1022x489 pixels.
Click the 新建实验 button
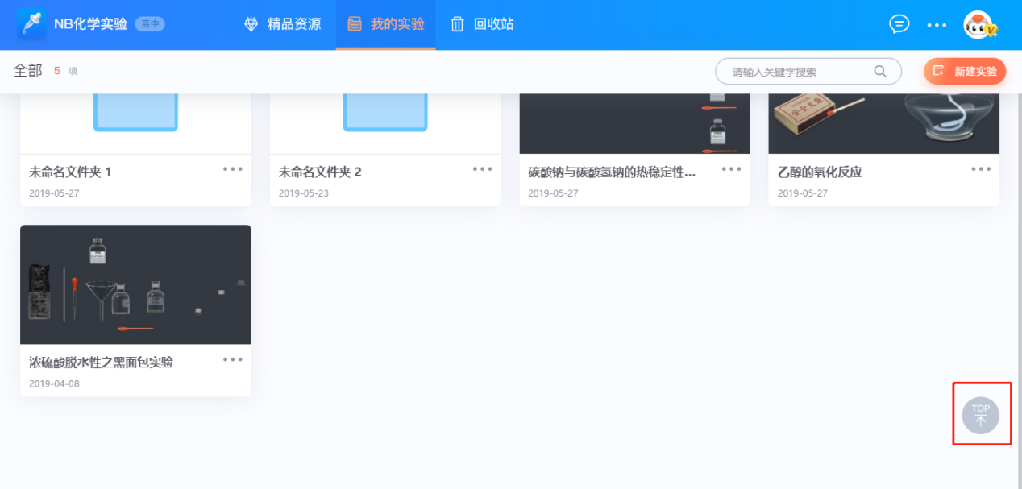tap(965, 71)
